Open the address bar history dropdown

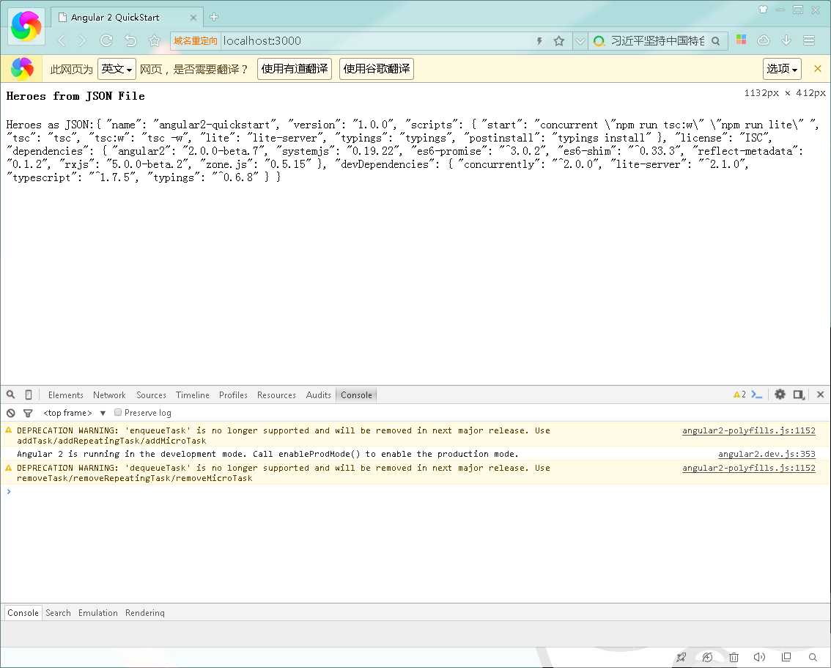[580, 41]
